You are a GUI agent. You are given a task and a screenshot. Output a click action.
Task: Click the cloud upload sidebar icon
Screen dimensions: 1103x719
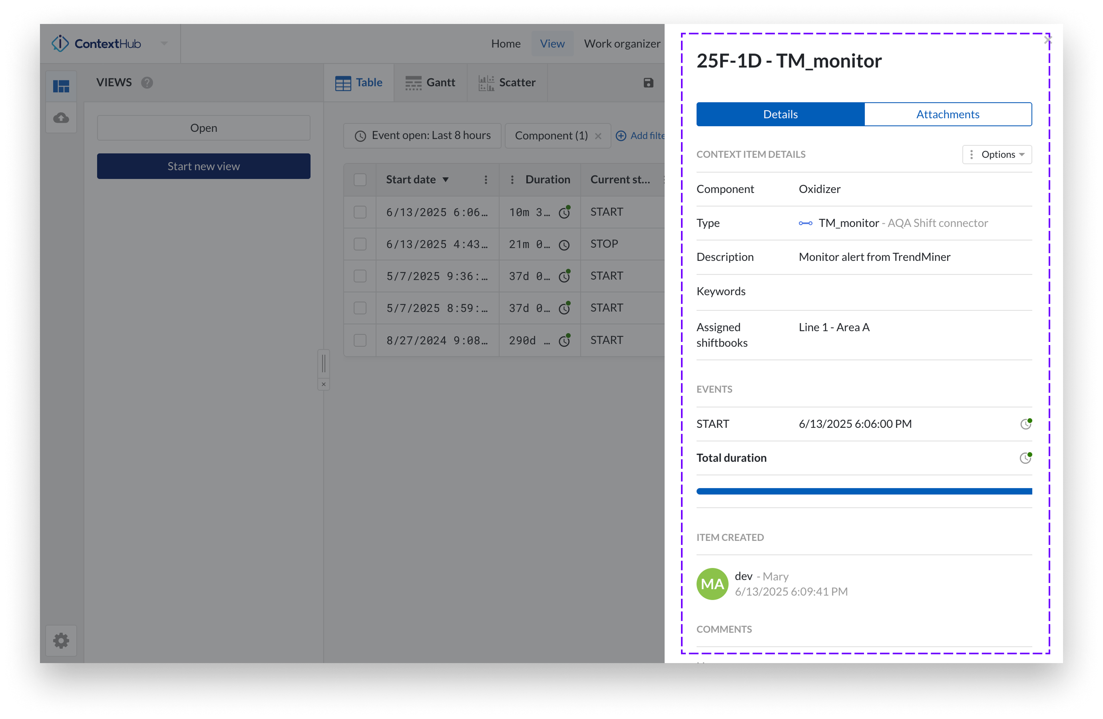point(61,118)
